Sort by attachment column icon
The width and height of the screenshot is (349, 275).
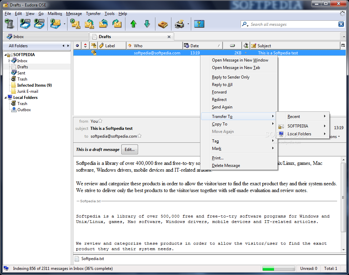[232, 46]
